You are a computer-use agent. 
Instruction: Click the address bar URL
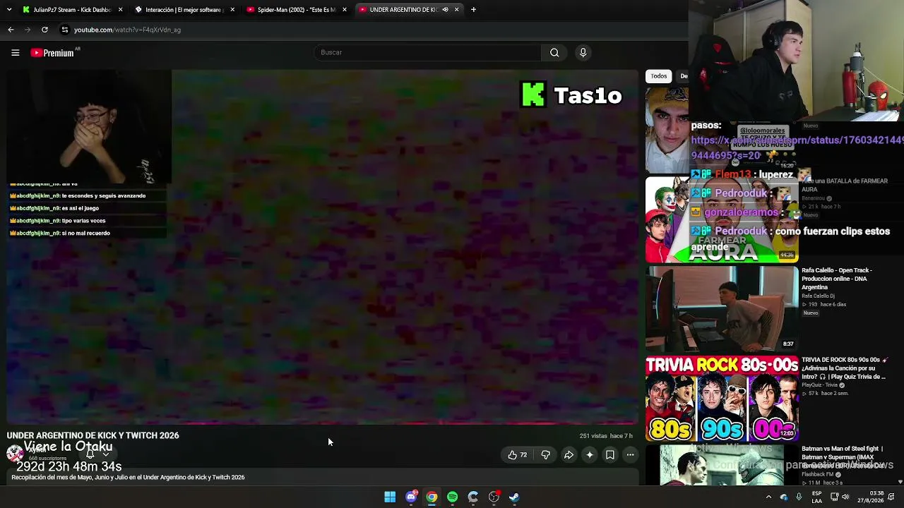click(x=127, y=30)
